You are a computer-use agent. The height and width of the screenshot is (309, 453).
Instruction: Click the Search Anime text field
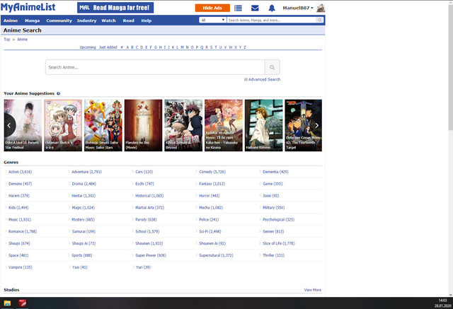155,67
